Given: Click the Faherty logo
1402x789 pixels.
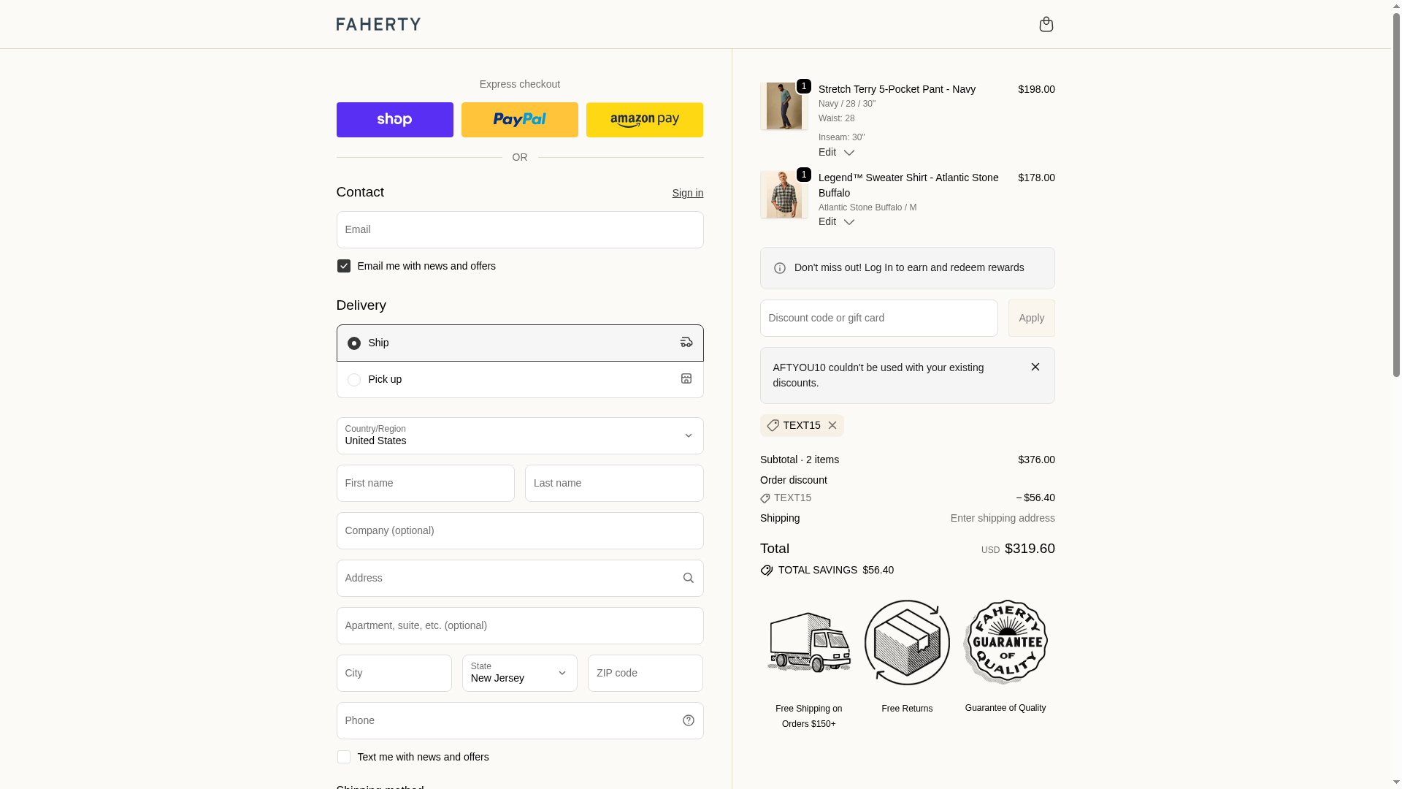Looking at the screenshot, I should pos(378,24).
